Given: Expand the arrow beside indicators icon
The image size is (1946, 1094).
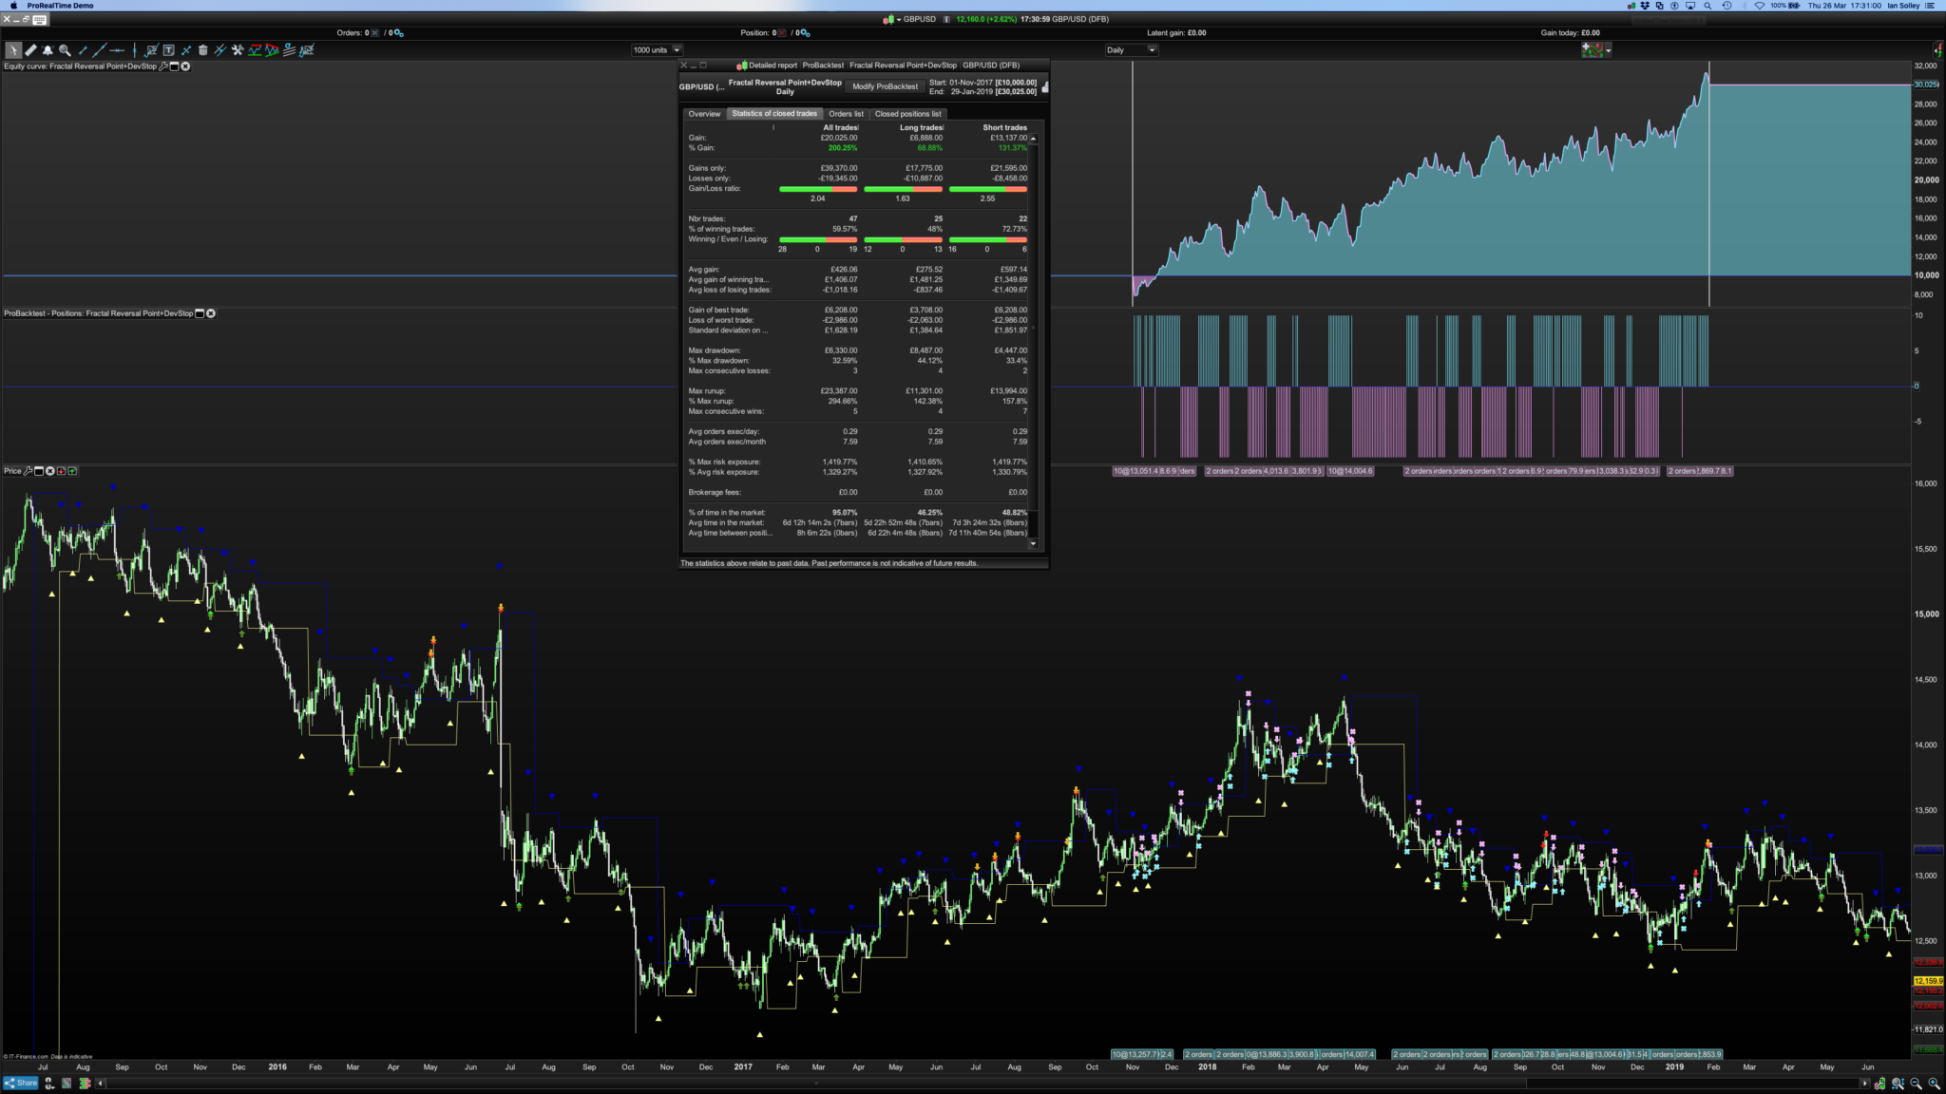Looking at the screenshot, I should [x=1608, y=50].
